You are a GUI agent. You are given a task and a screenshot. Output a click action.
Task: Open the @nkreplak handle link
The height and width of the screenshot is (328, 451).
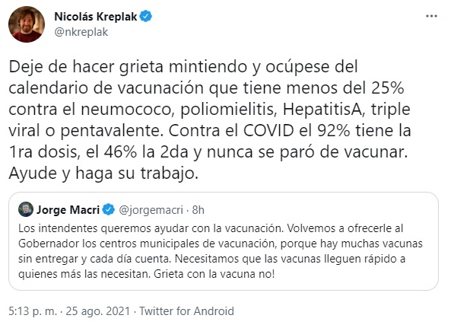click(81, 32)
